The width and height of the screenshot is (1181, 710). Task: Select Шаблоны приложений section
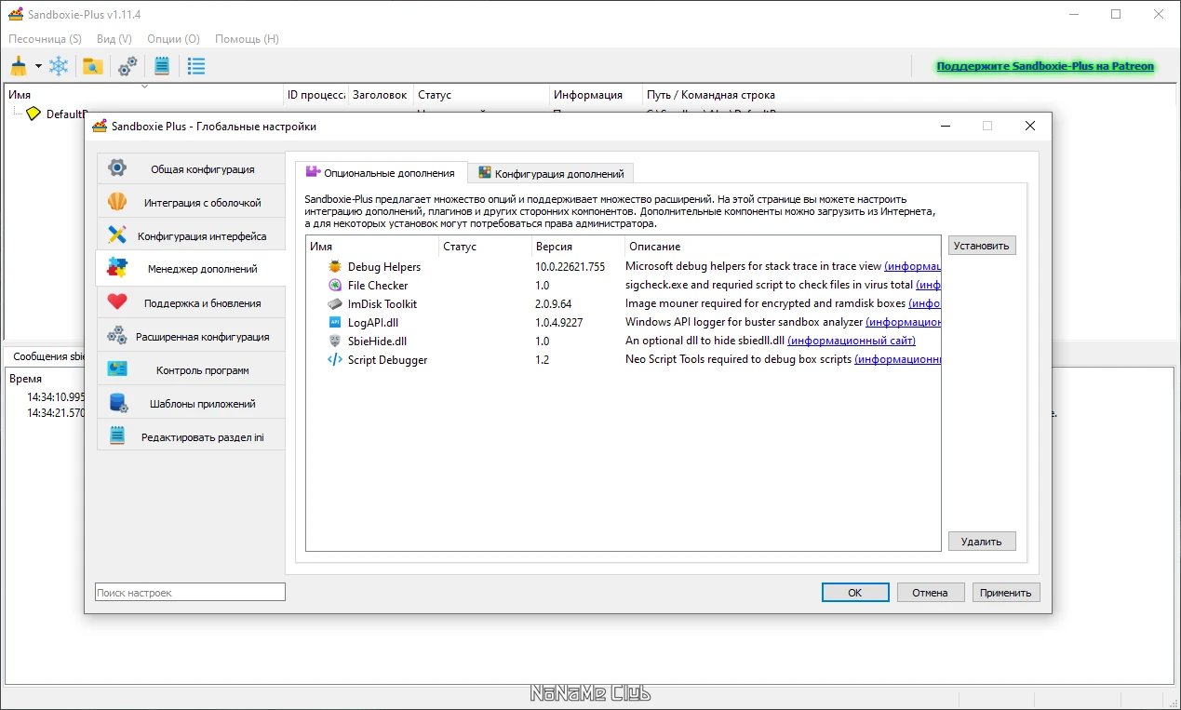coord(191,404)
